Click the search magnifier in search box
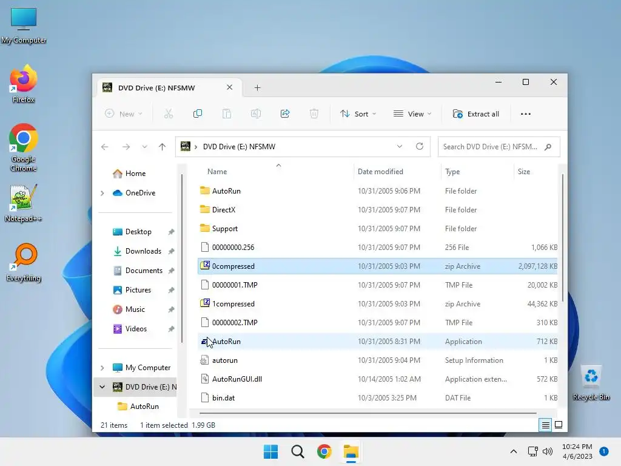This screenshot has width=621, height=466. [548, 147]
